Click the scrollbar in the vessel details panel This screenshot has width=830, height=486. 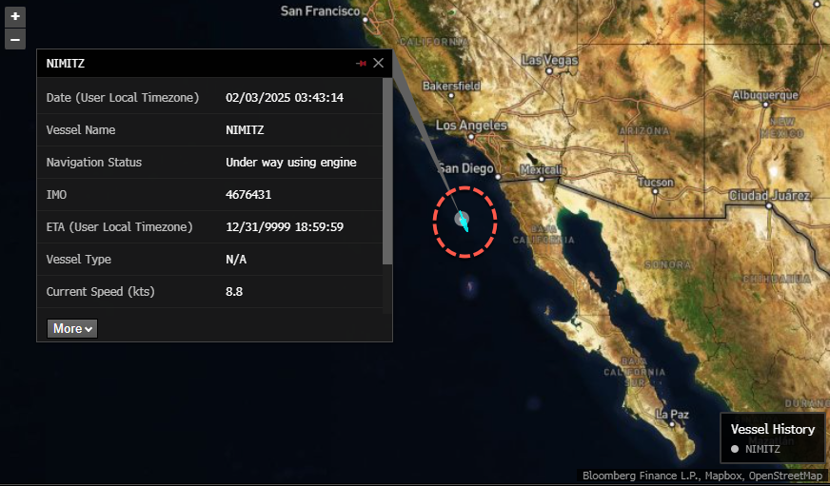[386, 171]
